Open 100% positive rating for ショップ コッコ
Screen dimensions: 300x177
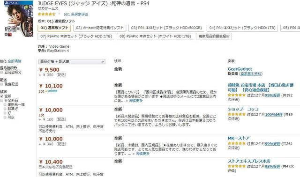(x=274, y=115)
